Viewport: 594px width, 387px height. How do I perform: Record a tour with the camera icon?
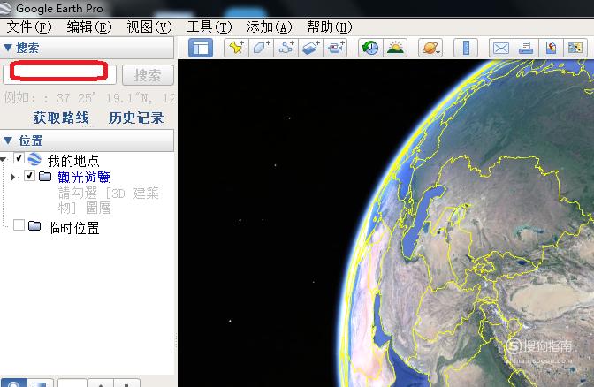click(335, 48)
